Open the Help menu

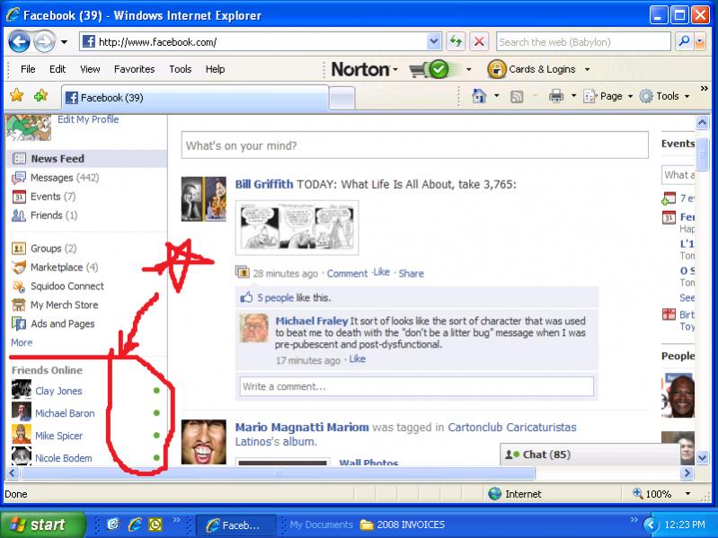coord(215,69)
